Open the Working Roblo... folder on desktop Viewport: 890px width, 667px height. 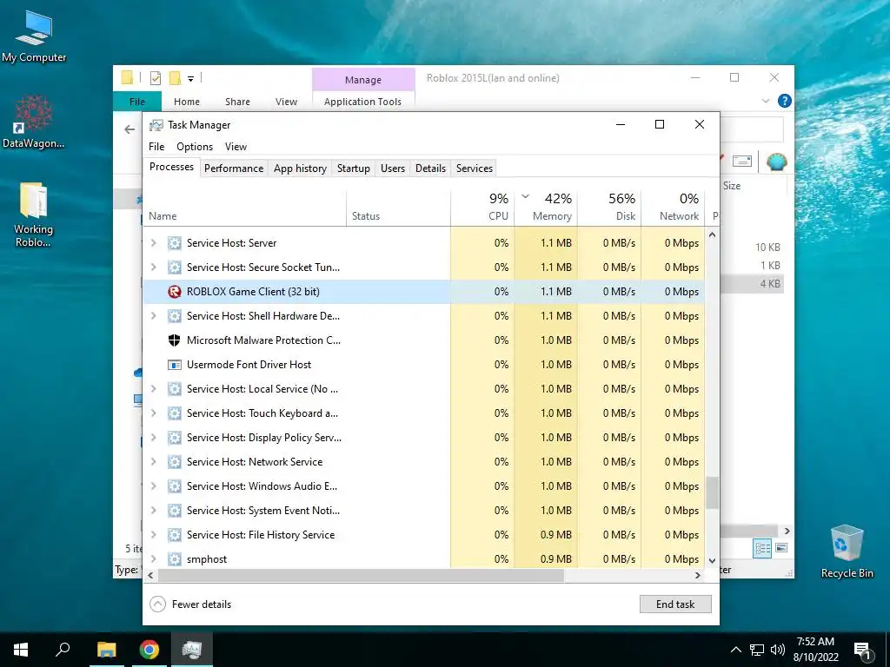pos(34,215)
